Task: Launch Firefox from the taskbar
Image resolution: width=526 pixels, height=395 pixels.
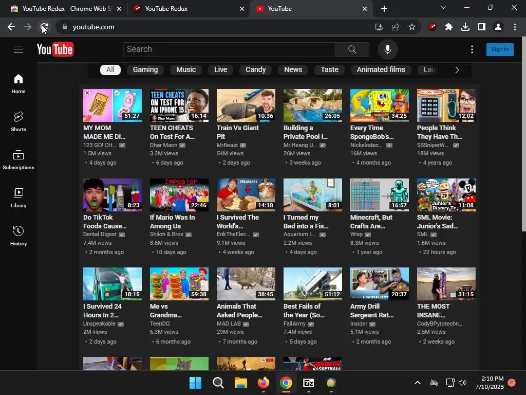Action: point(264,383)
